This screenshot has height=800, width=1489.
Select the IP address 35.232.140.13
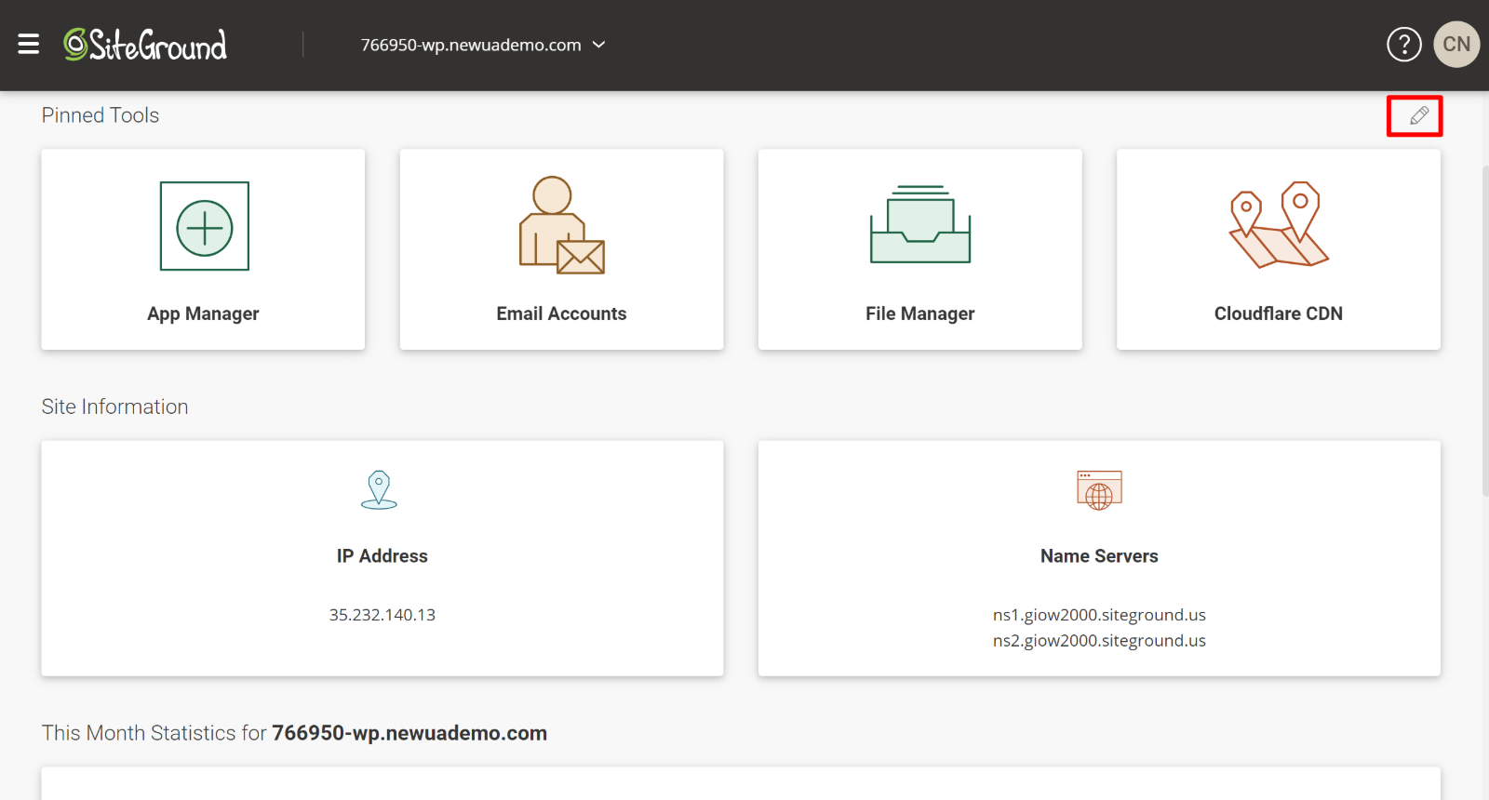(x=382, y=615)
